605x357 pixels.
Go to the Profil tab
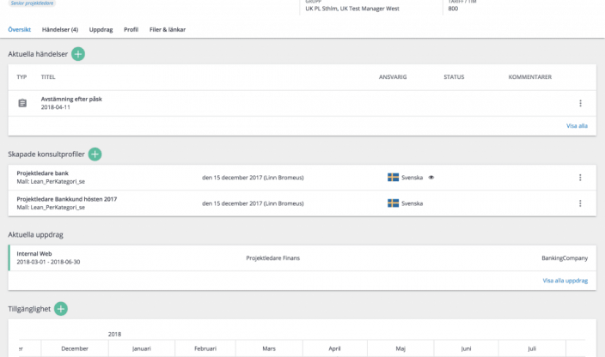coord(131,29)
